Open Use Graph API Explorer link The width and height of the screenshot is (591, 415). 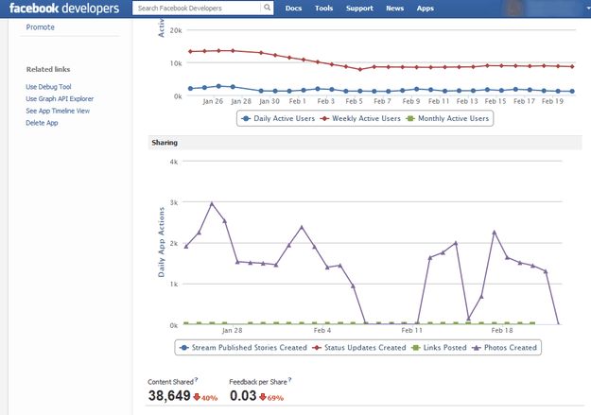point(60,98)
